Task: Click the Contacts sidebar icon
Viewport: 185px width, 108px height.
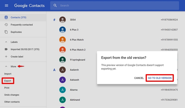Action: tap(6, 17)
